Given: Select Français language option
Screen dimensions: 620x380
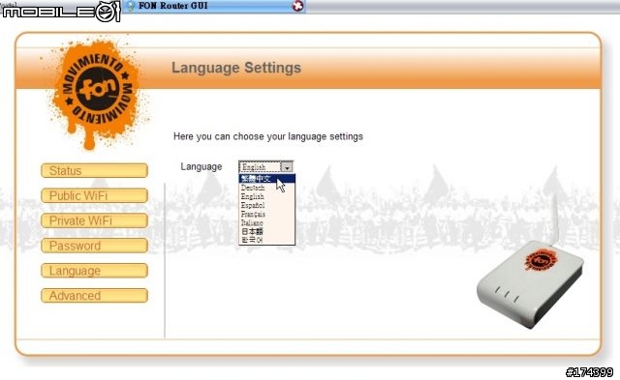Looking at the screenshot, I should [x=267, y=214].
